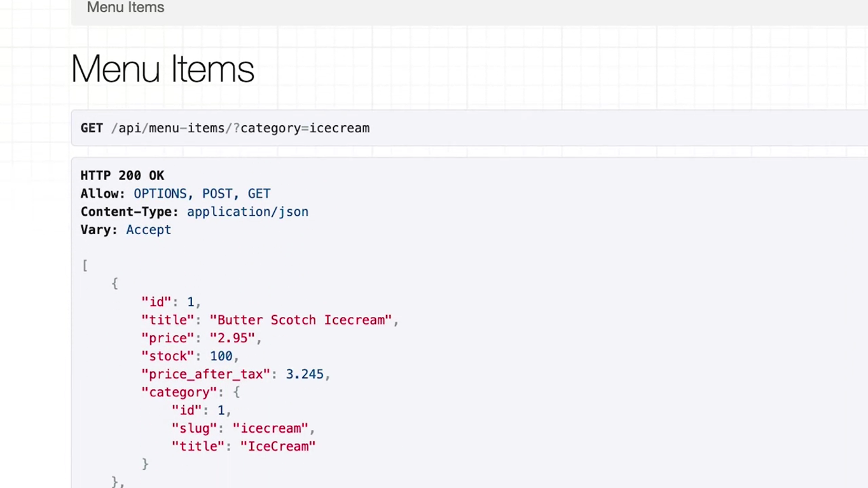The width and height of the screenshot is (868, 488).
Task: Click the "icecream" slug value
Action: [270, 428]
